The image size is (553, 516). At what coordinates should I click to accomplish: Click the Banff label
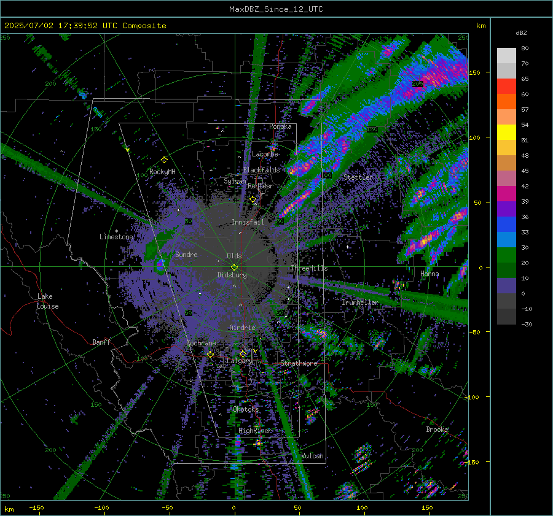click(101, 342)
